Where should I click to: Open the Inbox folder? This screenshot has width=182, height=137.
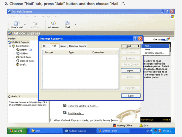[24, 50]
